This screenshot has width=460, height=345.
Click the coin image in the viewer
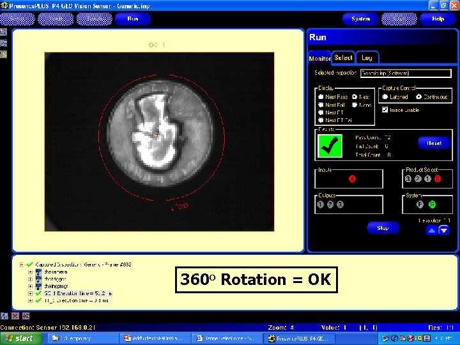(160, 134)
